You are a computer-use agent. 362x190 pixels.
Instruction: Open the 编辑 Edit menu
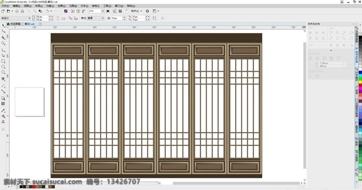point(16,6)
